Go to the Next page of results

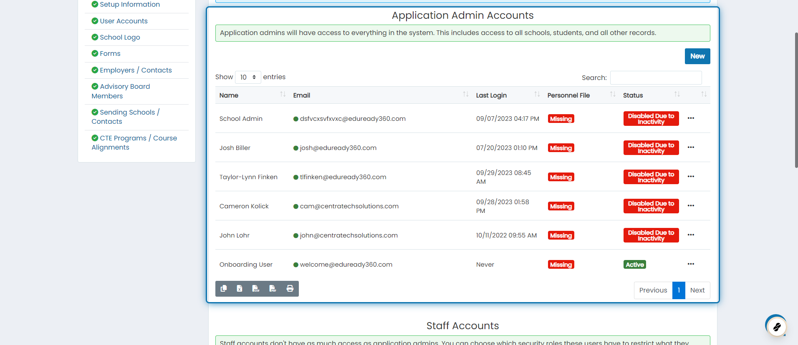click(x=697, y=290)
